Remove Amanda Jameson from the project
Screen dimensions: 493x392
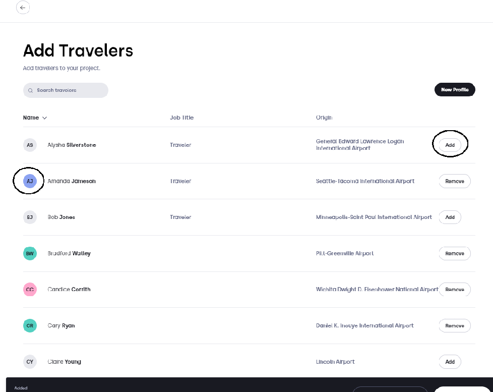455,181
